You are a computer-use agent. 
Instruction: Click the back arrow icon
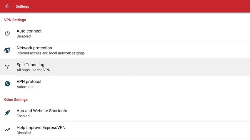pos(7,6)
